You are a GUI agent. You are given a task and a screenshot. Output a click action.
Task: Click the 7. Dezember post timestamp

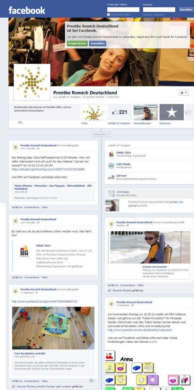click(27, 292)
